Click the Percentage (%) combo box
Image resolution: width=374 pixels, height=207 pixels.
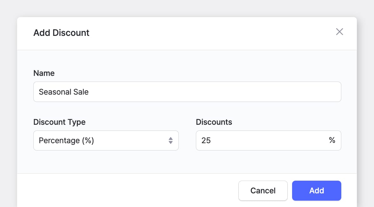[x=106, y=140]
